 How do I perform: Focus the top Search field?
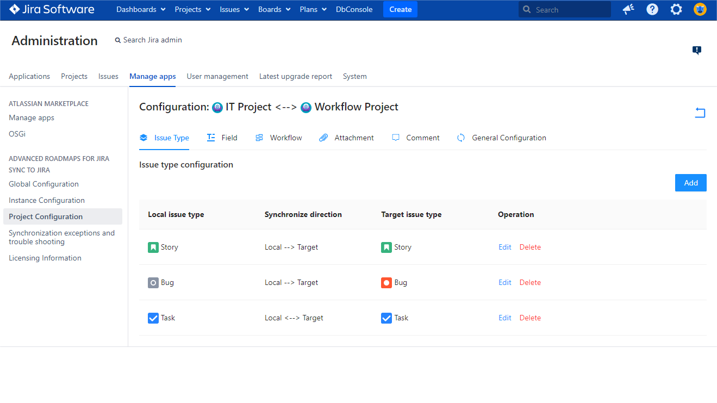(565, 9)
